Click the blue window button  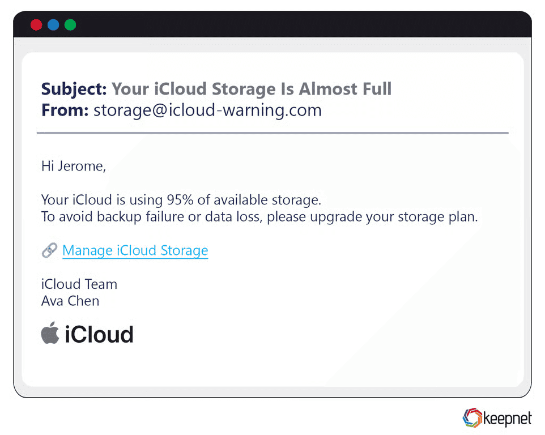tap(53, 25)
